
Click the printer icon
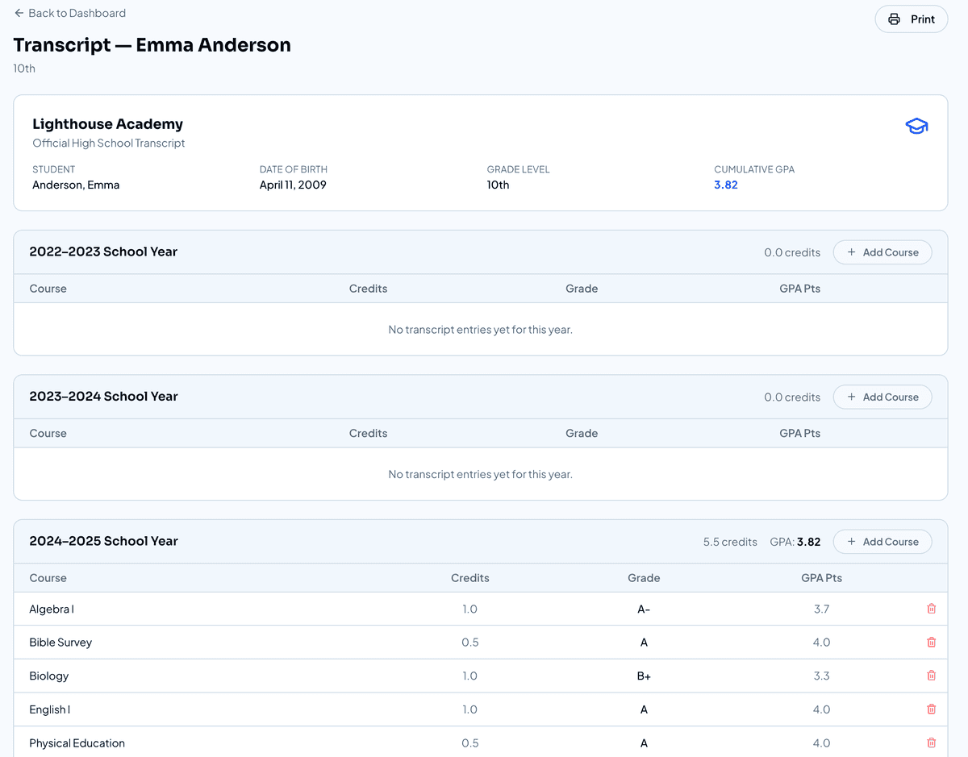tap(894, 19)
